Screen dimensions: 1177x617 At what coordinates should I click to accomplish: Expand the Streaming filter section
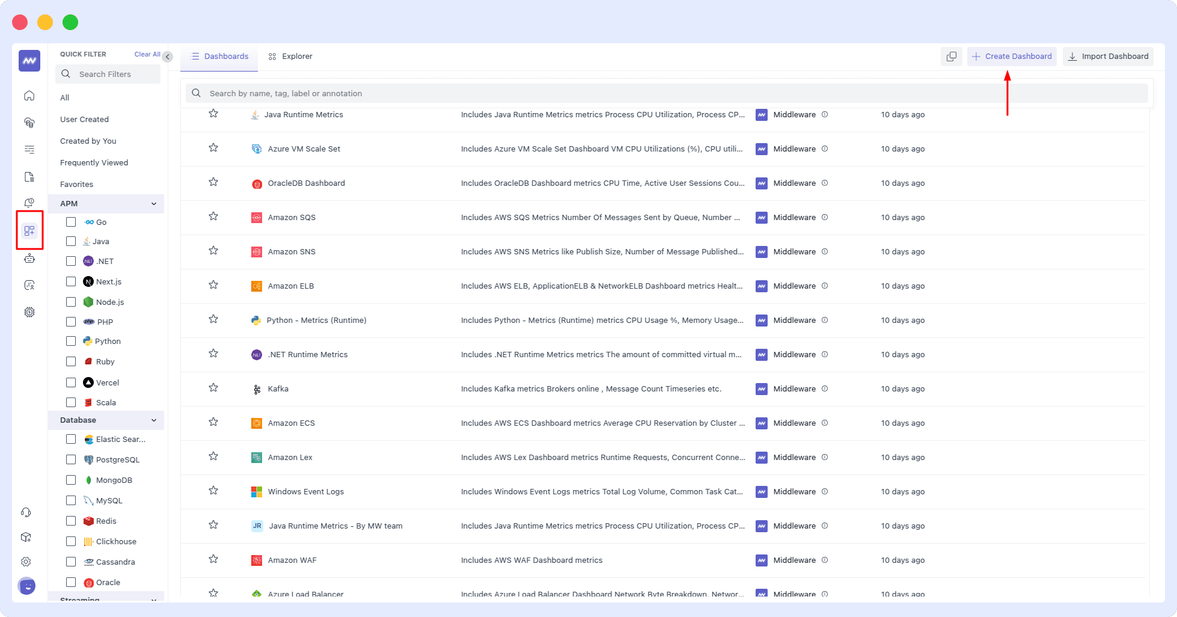154,599
